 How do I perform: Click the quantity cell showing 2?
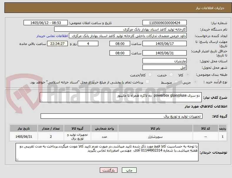pos(51,137)
